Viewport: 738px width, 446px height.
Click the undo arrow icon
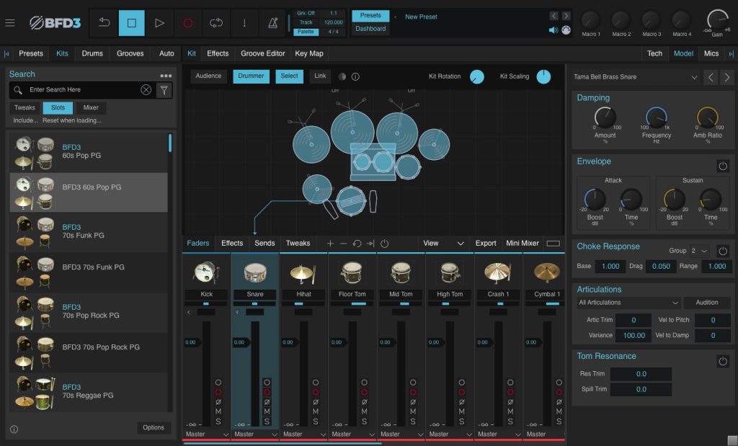[x=102, y=22]
